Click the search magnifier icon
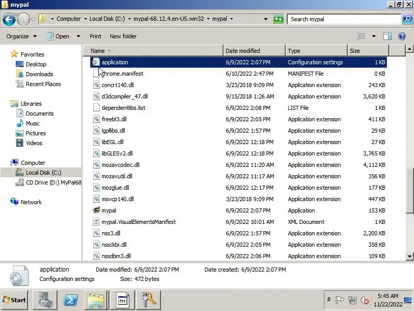 click(407, 19)
